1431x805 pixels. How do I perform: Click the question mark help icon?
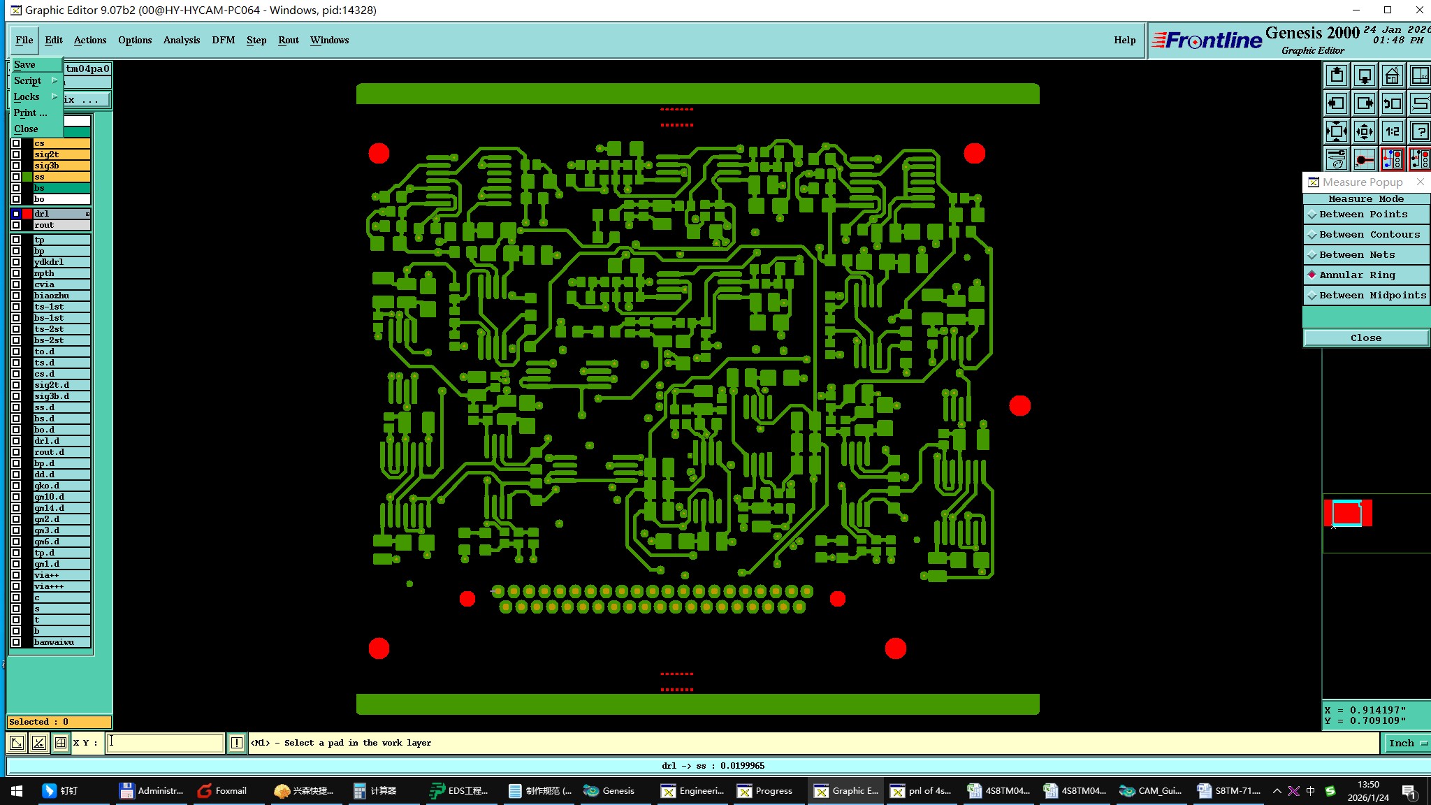1420,131
